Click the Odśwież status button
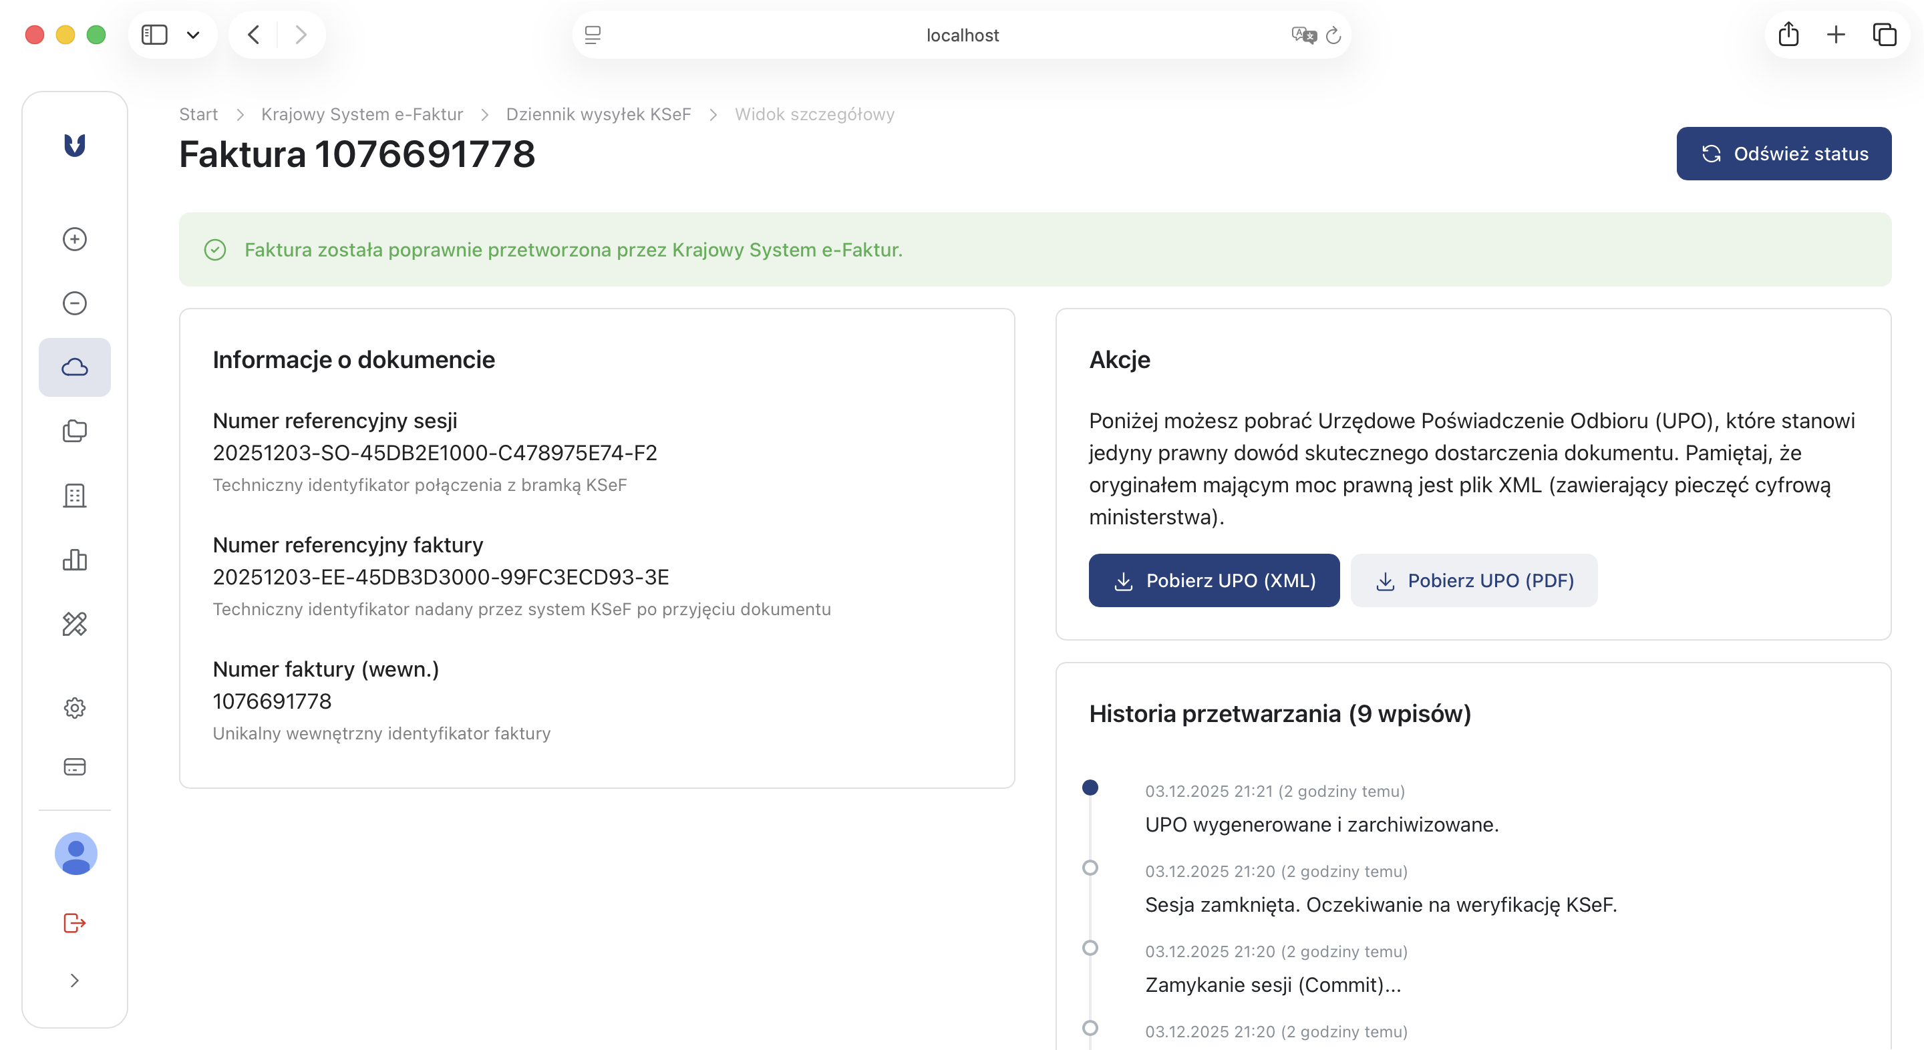 pos(1784,153)
